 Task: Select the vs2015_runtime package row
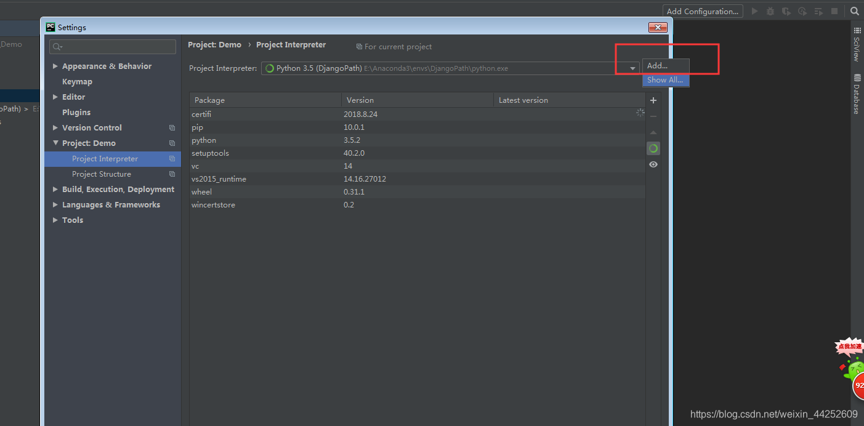pos(417,179)
